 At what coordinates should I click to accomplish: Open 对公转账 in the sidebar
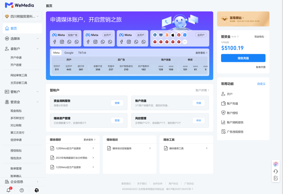click(x=16, y=125)
